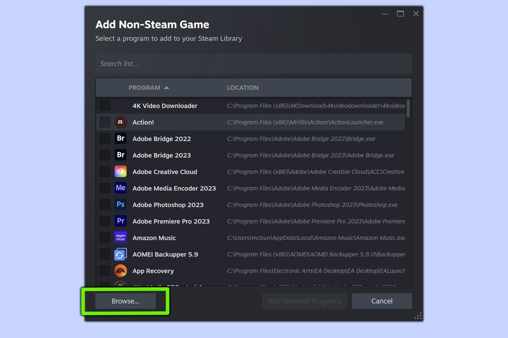Enable the checkbox for Adobe Photoshop 2023
This screenshot has width=508, height=338.
105,204
